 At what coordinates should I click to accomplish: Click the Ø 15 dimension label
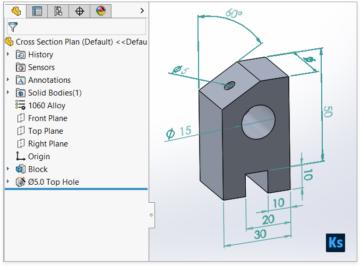click(x=178, y=133)
